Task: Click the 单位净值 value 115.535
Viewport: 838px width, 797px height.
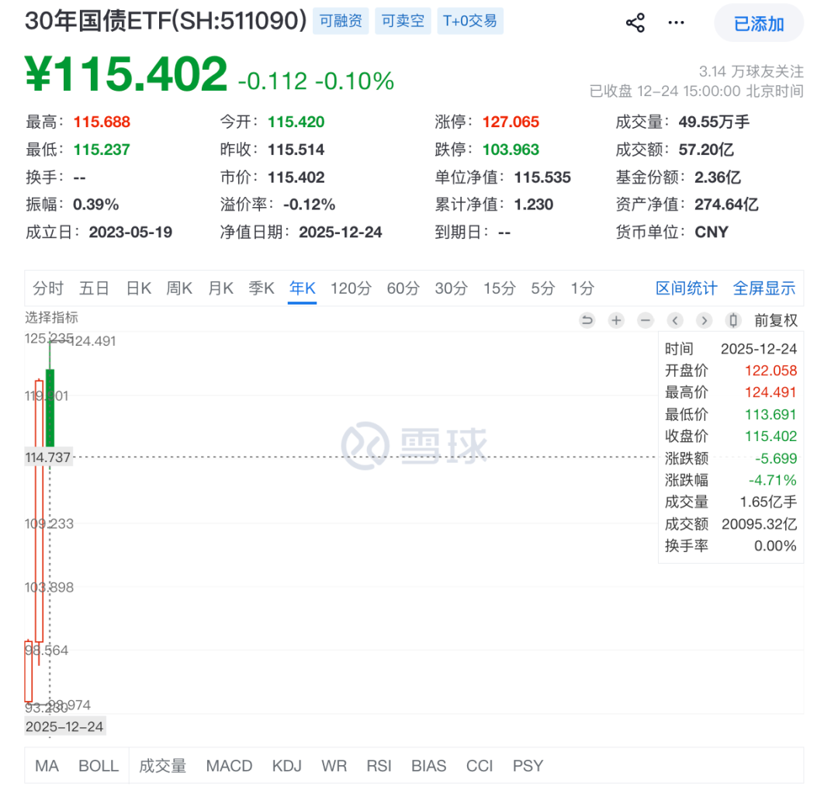Action: 542,178
